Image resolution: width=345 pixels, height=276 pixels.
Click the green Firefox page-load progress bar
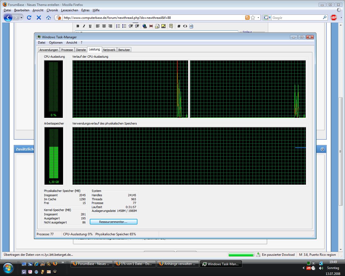pyautogui.click(x=241, y=255)
